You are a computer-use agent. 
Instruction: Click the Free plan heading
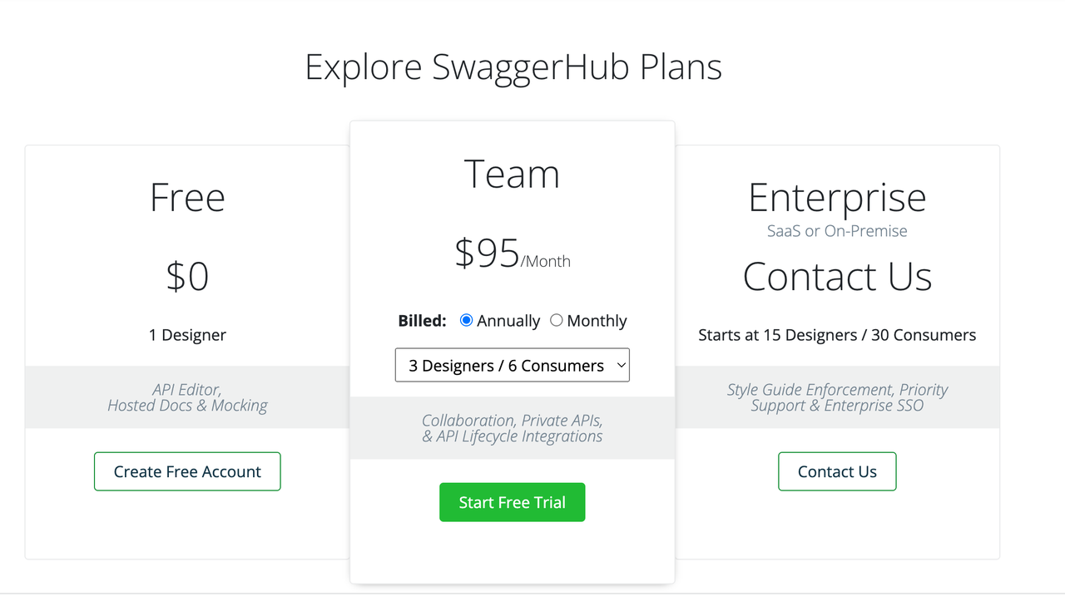click(x=187, y=197)
